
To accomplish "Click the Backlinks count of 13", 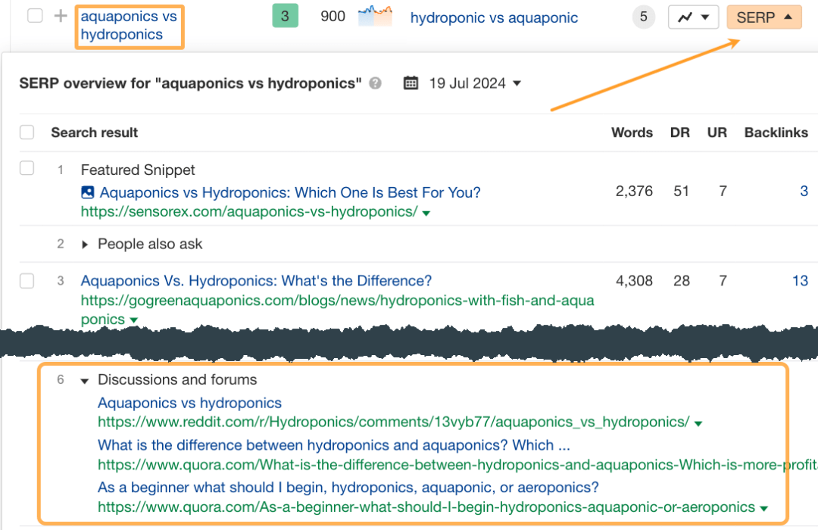I will click(x=800, y=280).
